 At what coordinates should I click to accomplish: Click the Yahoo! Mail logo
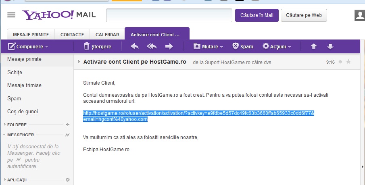click(59, 15)
